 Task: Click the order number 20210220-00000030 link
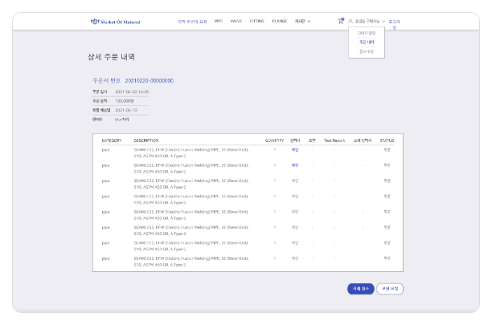(x=146, y=81)
